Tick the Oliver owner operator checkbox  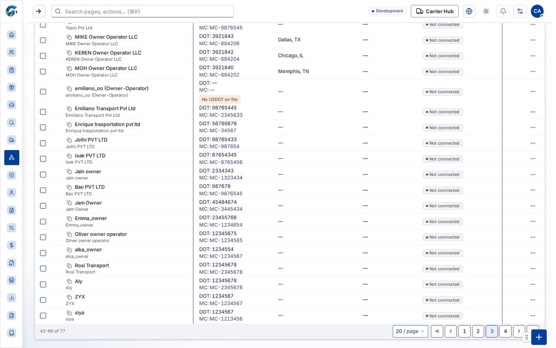pos(43,237)
